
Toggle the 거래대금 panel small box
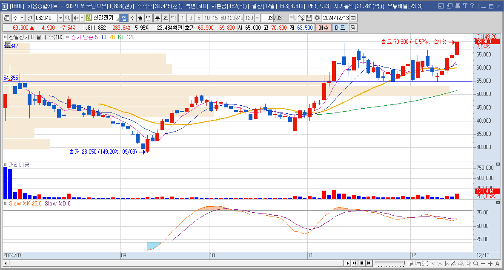click(6, 165)
